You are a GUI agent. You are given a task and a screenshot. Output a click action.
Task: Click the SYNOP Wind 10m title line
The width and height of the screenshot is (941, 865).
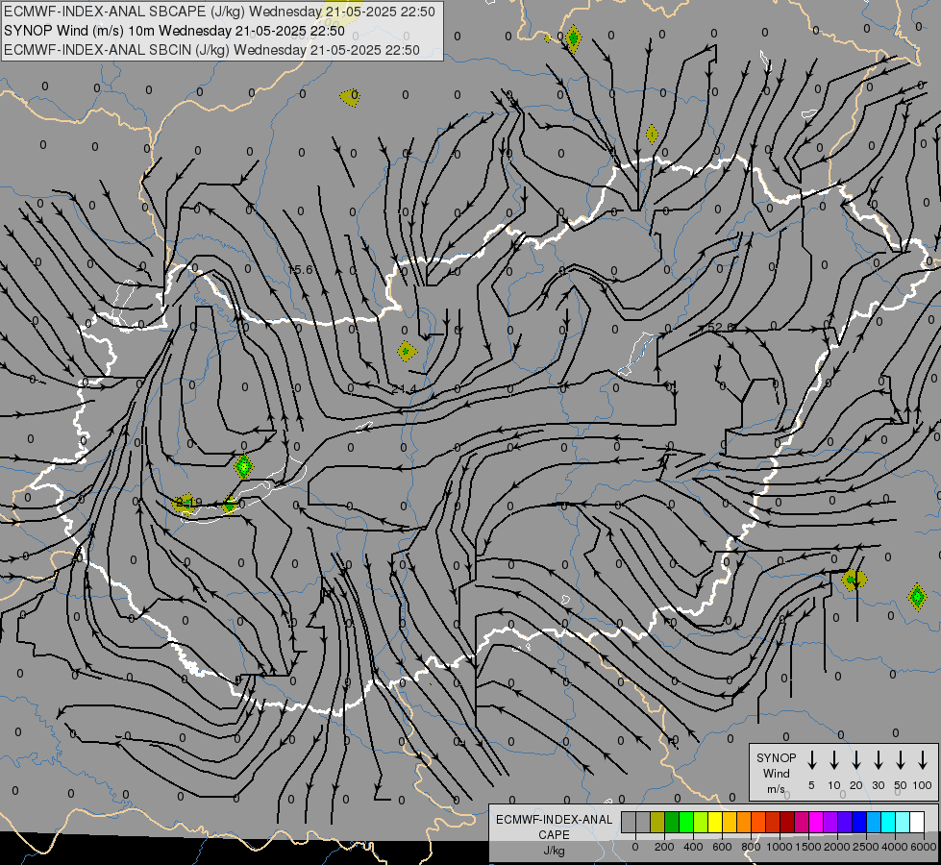tap(174, 31)
